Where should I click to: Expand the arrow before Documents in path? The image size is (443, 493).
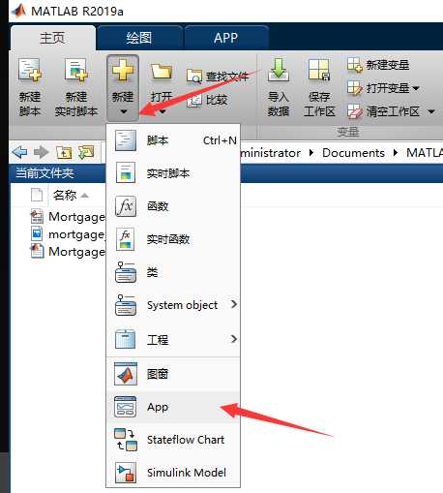click(311, 153)
